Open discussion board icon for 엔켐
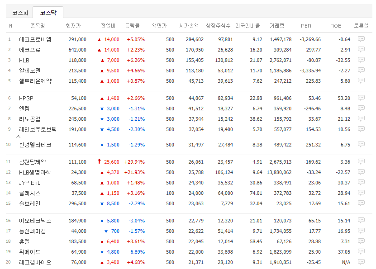 (x=361, y=108)
